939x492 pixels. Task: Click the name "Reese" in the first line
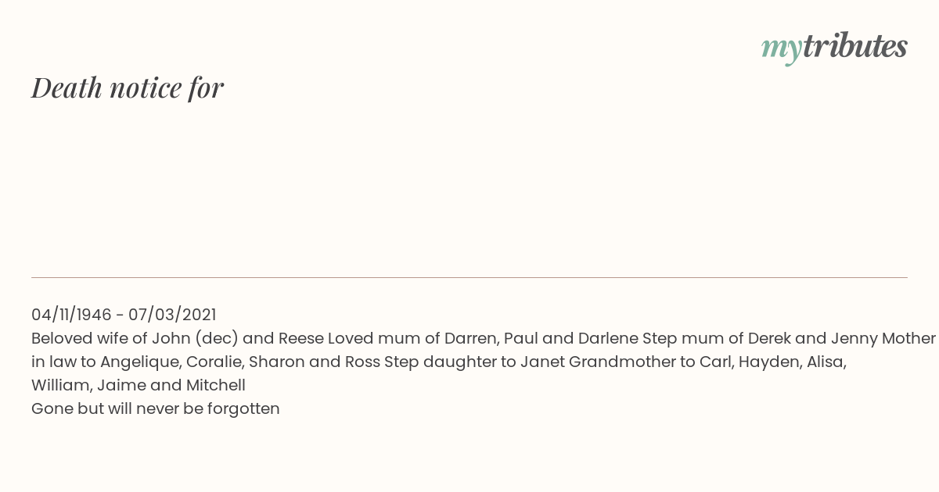(301, 338)
